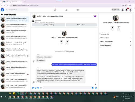Open Sticky Notes from the taskbar
The image size is (135, 102).
(14, 93)
